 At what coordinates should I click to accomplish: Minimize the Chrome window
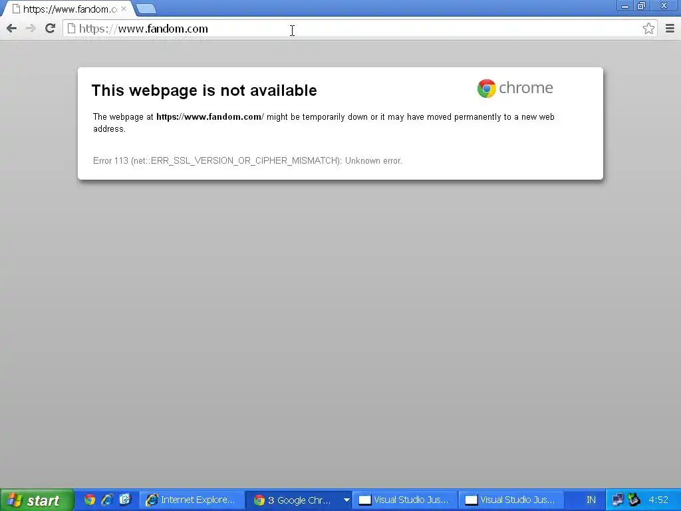click(x=625, y=6)
